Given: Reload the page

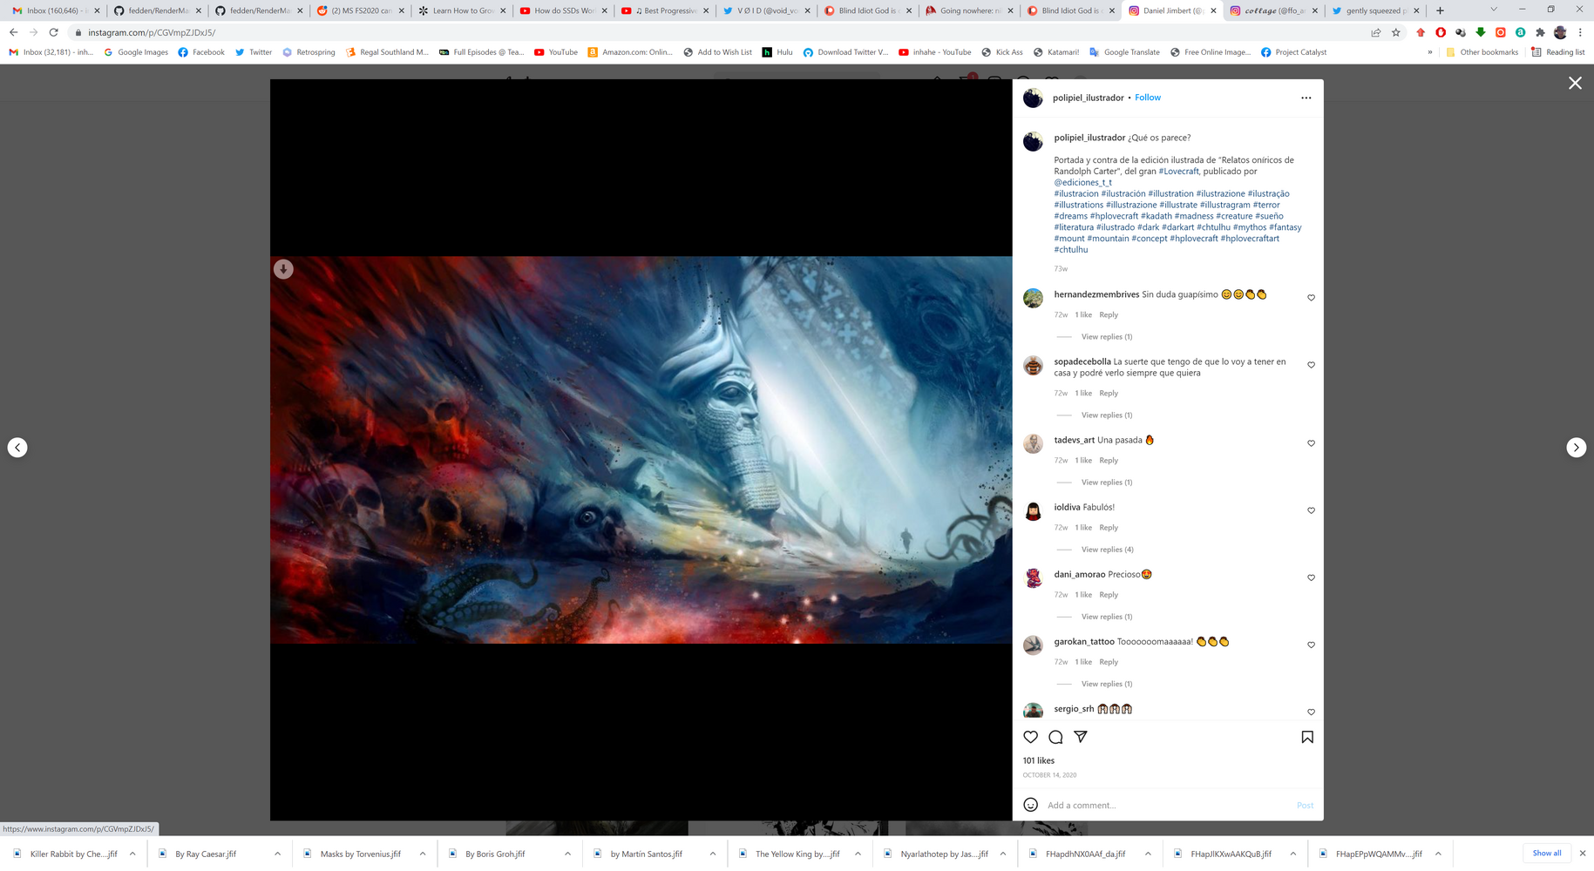Looking at the screenshot, I should click(53, 32).
